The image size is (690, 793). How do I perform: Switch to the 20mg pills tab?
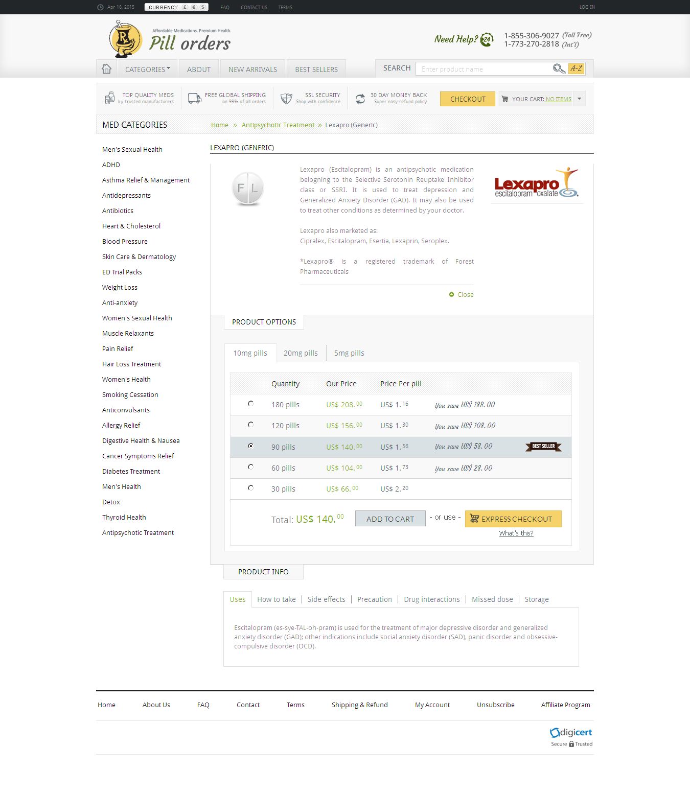tap(301, 353)
